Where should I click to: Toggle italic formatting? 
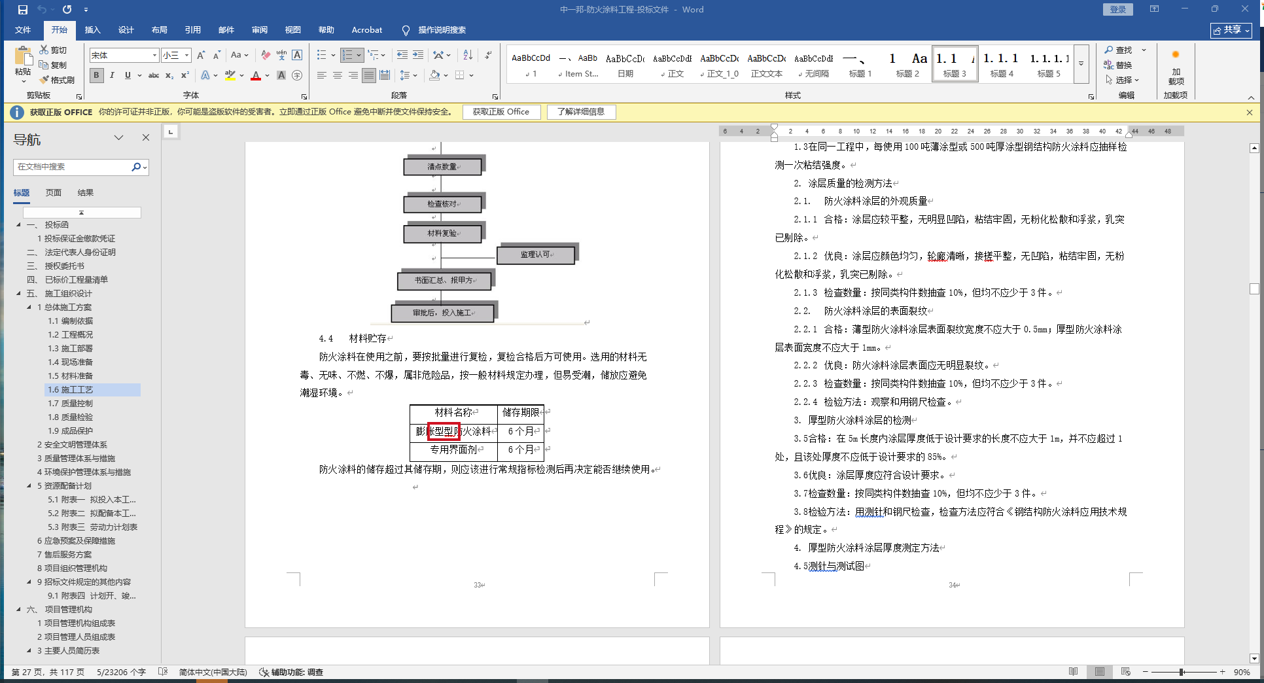[112, 75]
